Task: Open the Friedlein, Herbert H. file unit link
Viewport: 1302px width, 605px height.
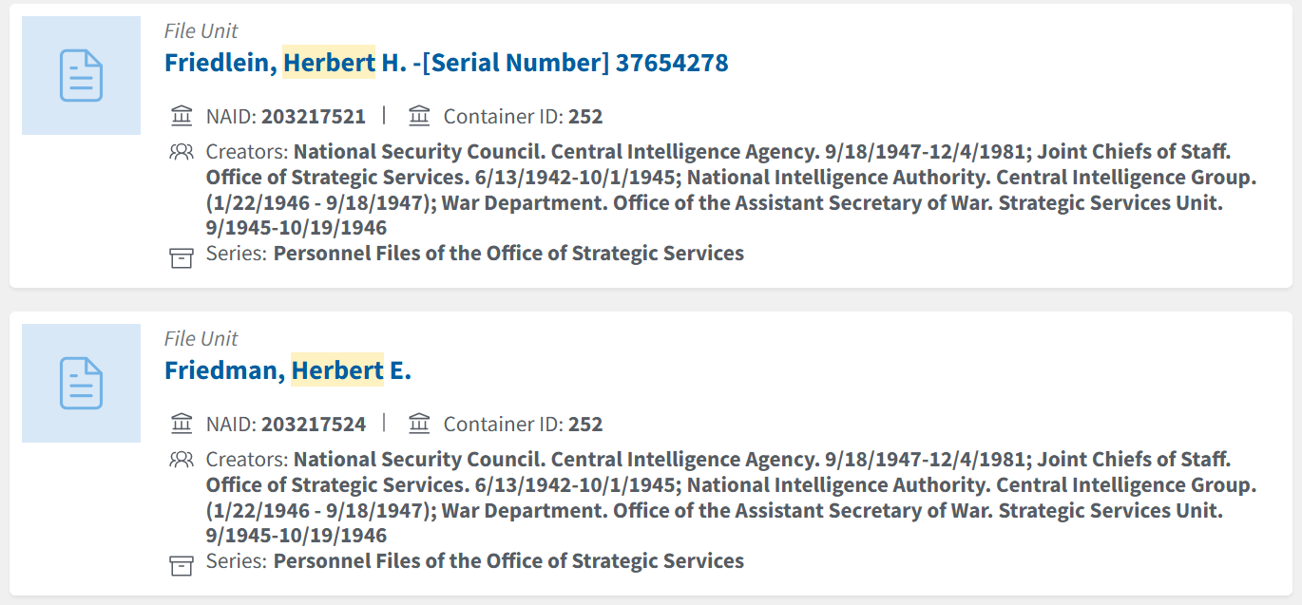Action: pyautogui.click(x=446, y=63)
